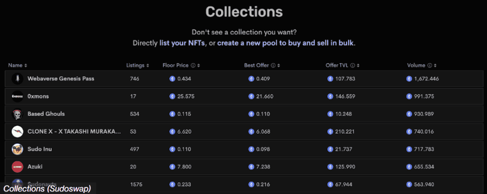Select listings count 534

134,114
